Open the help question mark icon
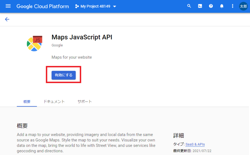This screenshot has height=155, width=250. (211, 6)
